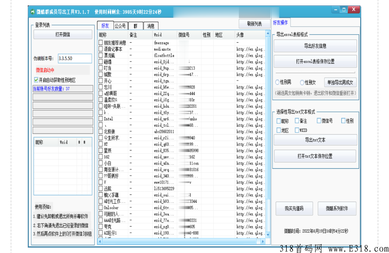Click the app logo in title bar

32,12
